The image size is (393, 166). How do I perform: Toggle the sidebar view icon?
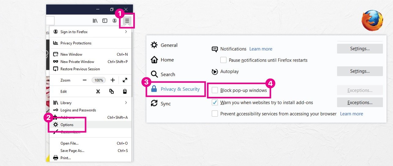(105, 21)
